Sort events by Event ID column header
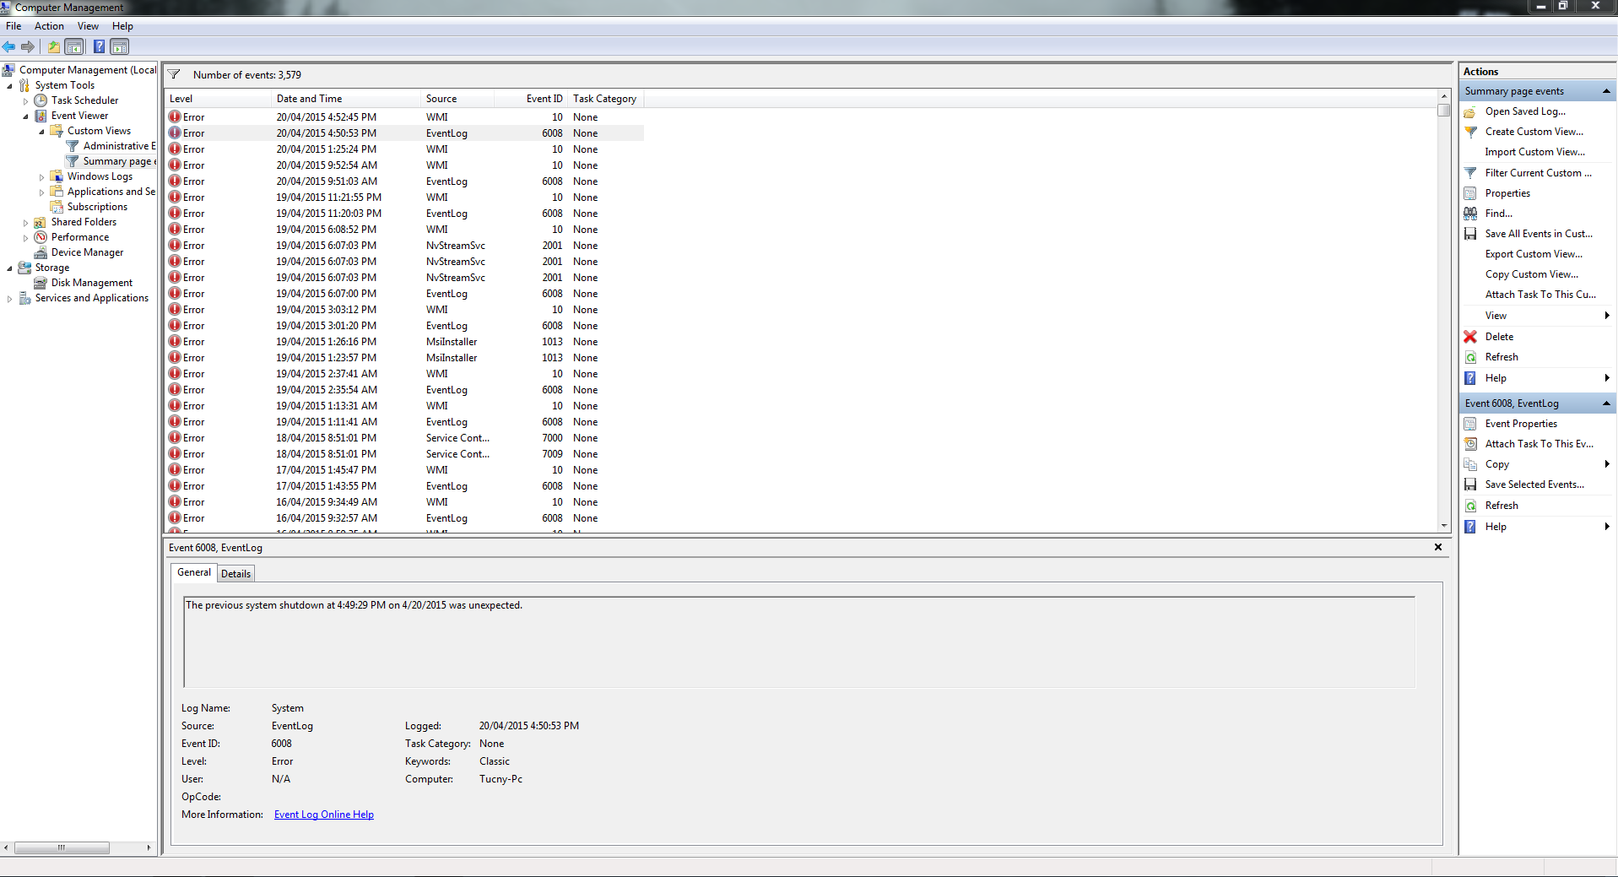1618x877 pixels. 530,99
